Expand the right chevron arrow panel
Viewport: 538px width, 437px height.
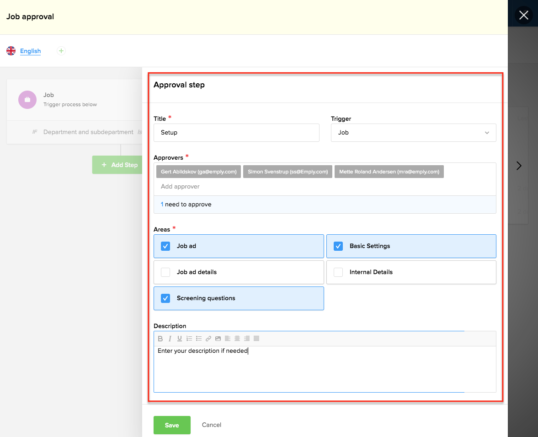519,166
